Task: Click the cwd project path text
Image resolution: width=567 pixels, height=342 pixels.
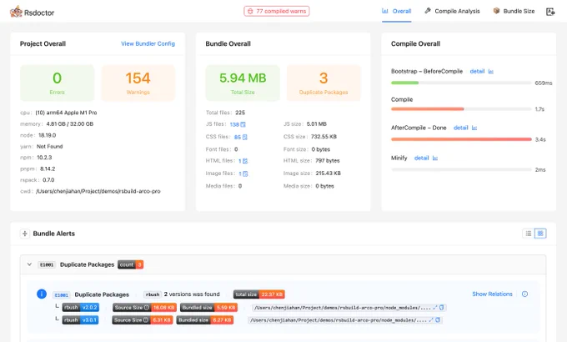Action: pos(98,192)
